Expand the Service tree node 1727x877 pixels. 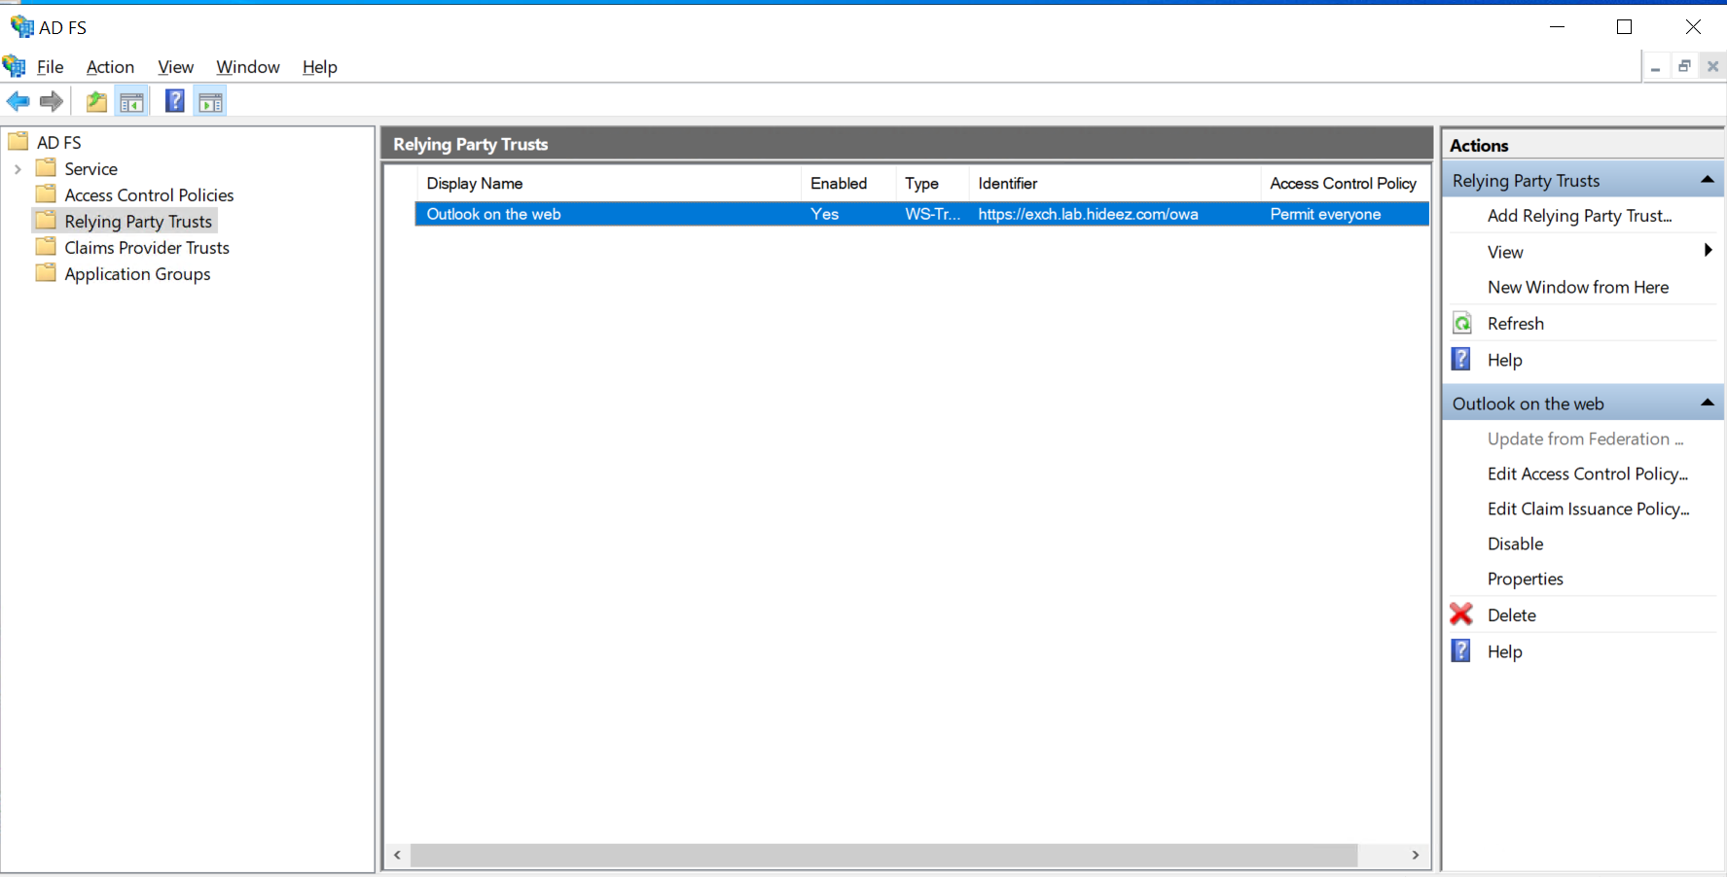[18, 169]
